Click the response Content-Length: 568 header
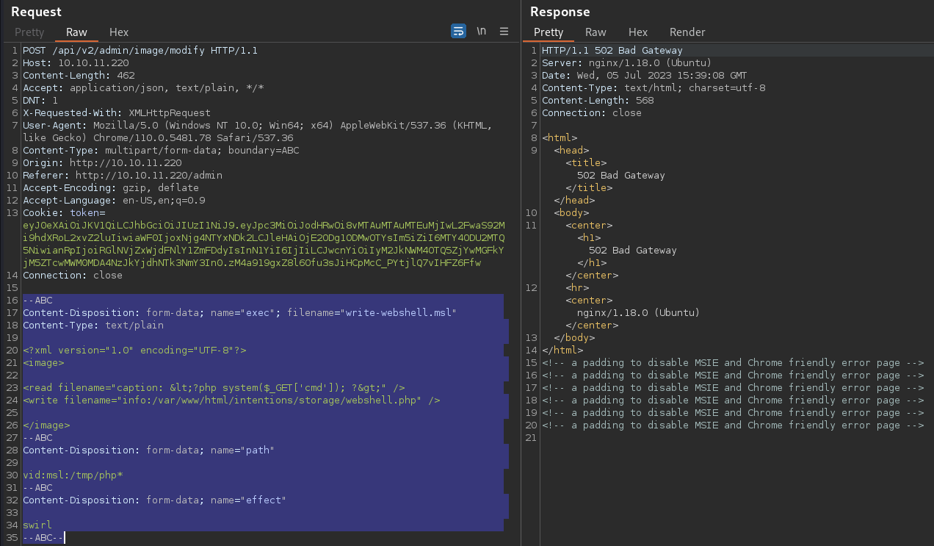 pos(598,101)
